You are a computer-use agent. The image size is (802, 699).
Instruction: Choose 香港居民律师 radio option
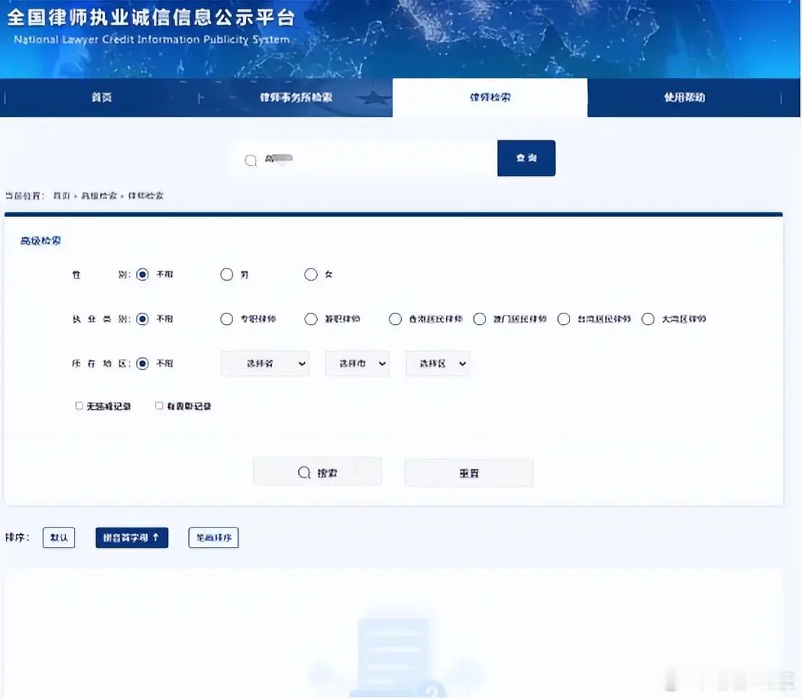pyautogui.click(x=395, y=319)
